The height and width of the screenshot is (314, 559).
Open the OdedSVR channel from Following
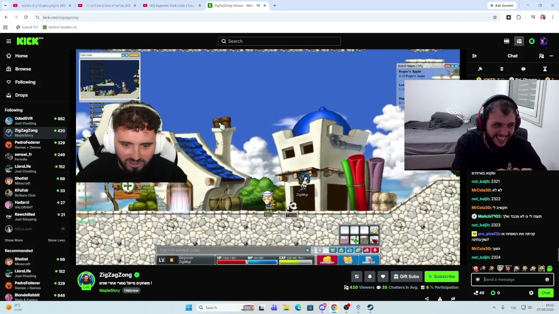pyautogui.click(x=35, y=121)
